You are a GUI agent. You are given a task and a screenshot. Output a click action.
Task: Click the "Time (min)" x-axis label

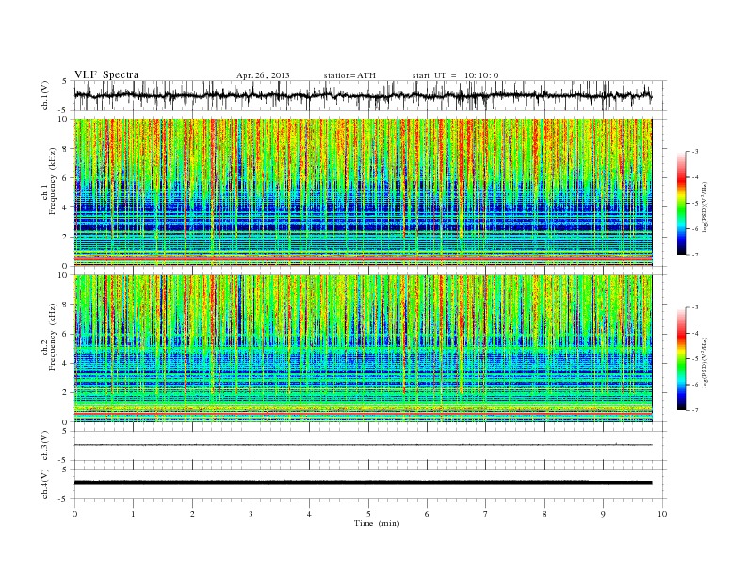tap(377, 523)
